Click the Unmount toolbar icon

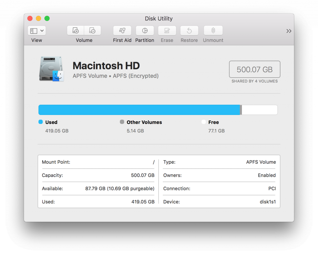click(x=213, y=31)
